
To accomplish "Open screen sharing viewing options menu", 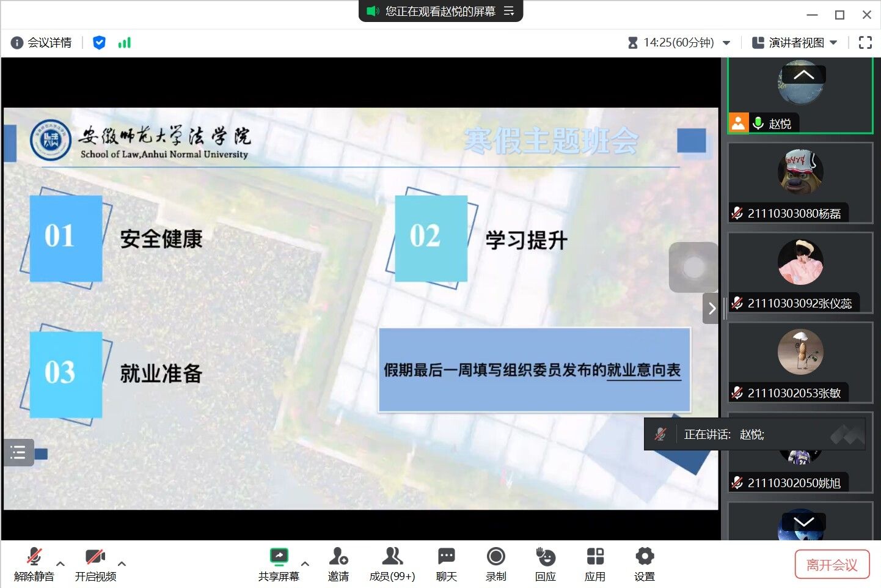I will coord(509,11).
